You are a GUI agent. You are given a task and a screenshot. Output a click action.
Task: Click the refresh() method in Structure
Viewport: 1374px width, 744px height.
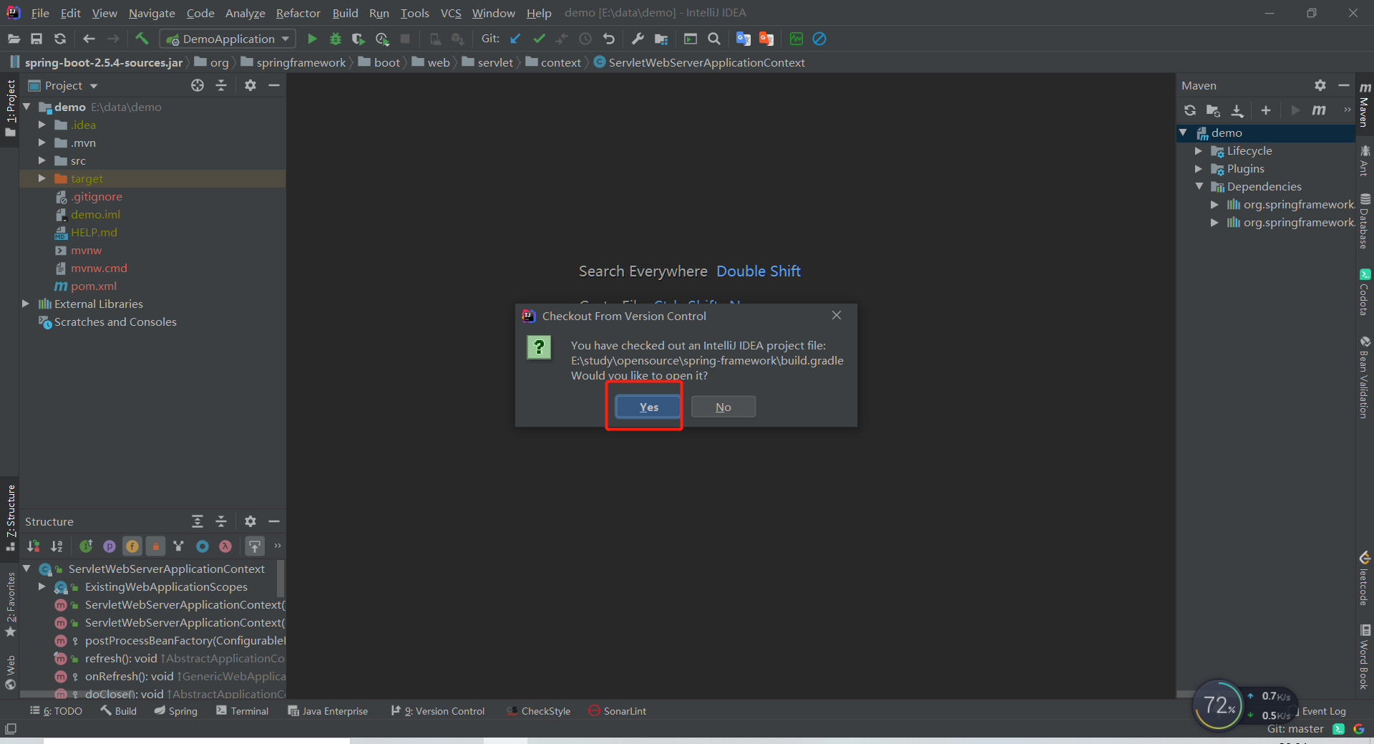[120, 658]
